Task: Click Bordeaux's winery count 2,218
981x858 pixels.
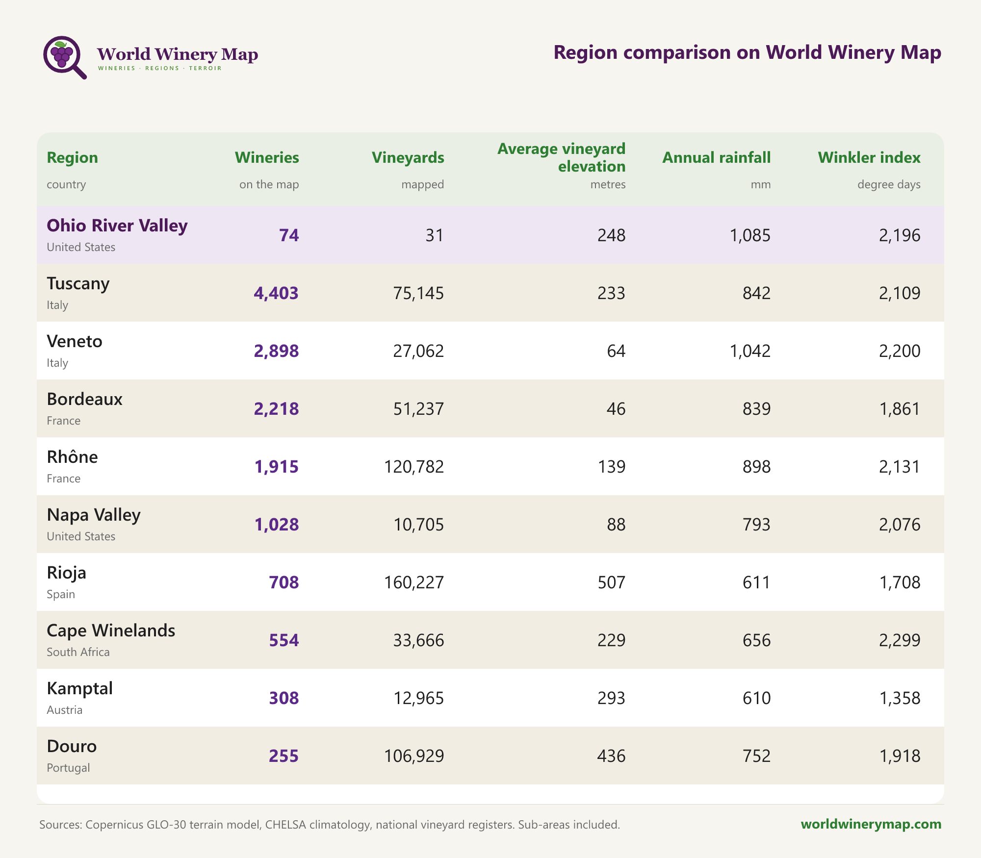Action: (276, 409)
